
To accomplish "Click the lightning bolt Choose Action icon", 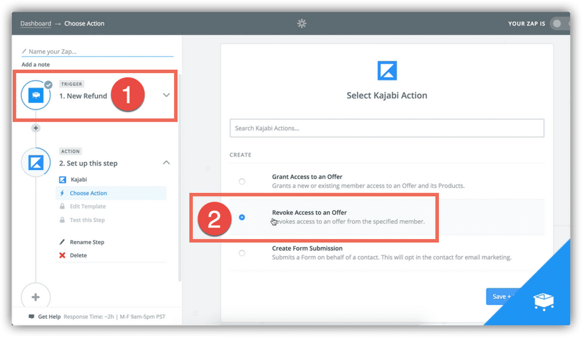I will click(x=62, y=193).
